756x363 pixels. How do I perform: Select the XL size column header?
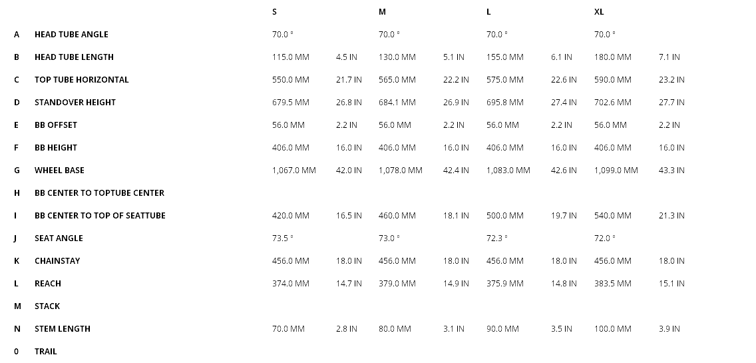coord(599,12)
